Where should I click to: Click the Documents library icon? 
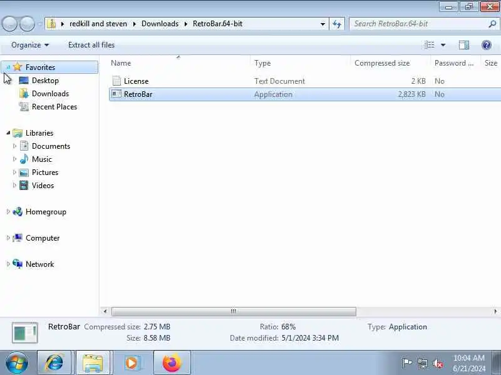tap(24, 146)
